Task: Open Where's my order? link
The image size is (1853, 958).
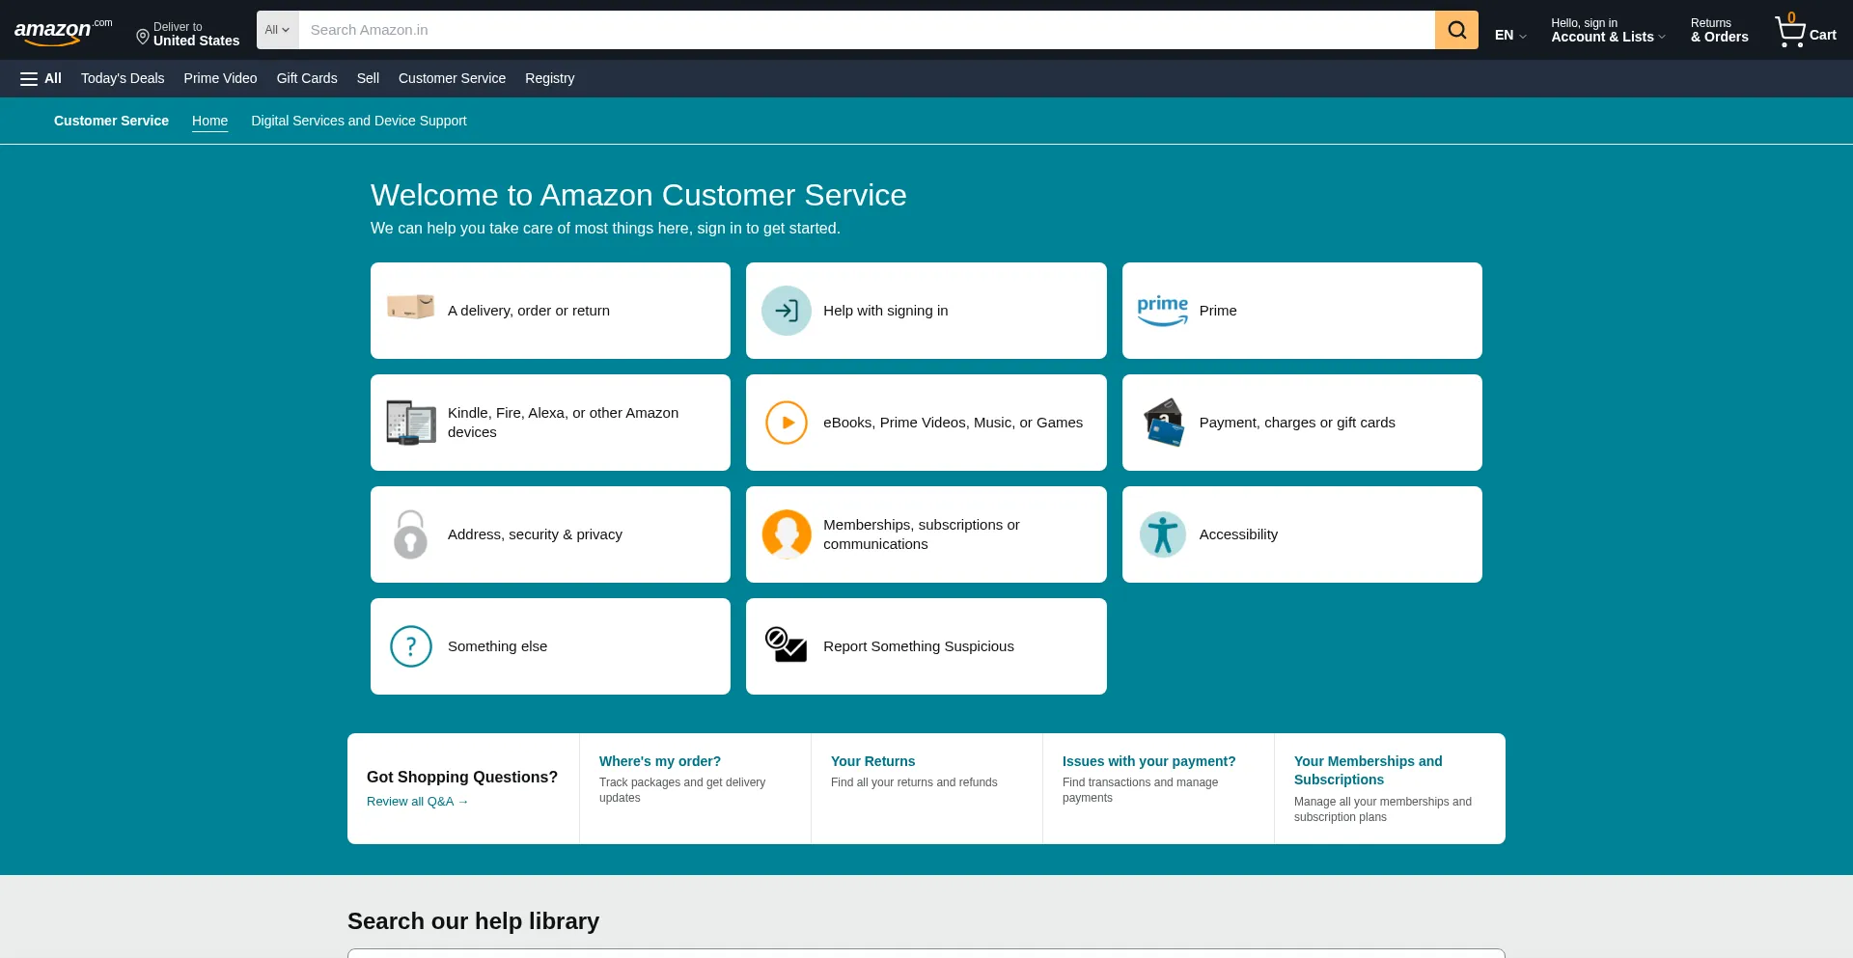Action: click(660, 761)
